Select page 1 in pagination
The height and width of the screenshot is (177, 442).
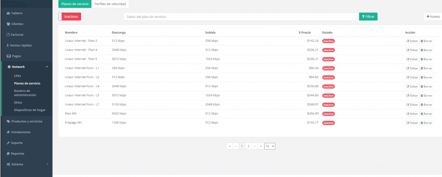pyautogui.click(x=242, y=146)
